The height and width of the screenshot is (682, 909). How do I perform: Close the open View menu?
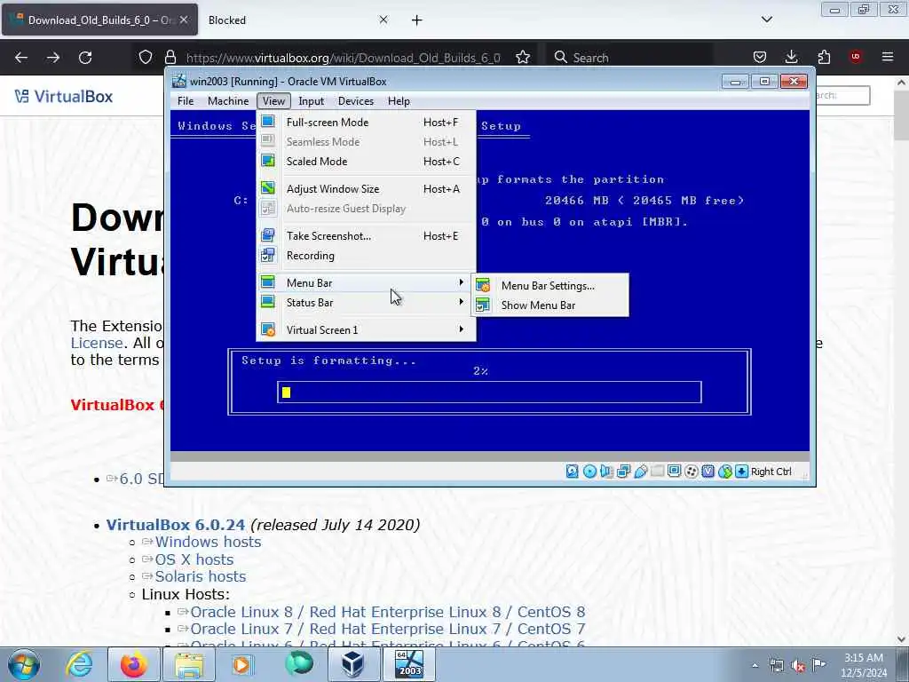(x=273, y=101)
